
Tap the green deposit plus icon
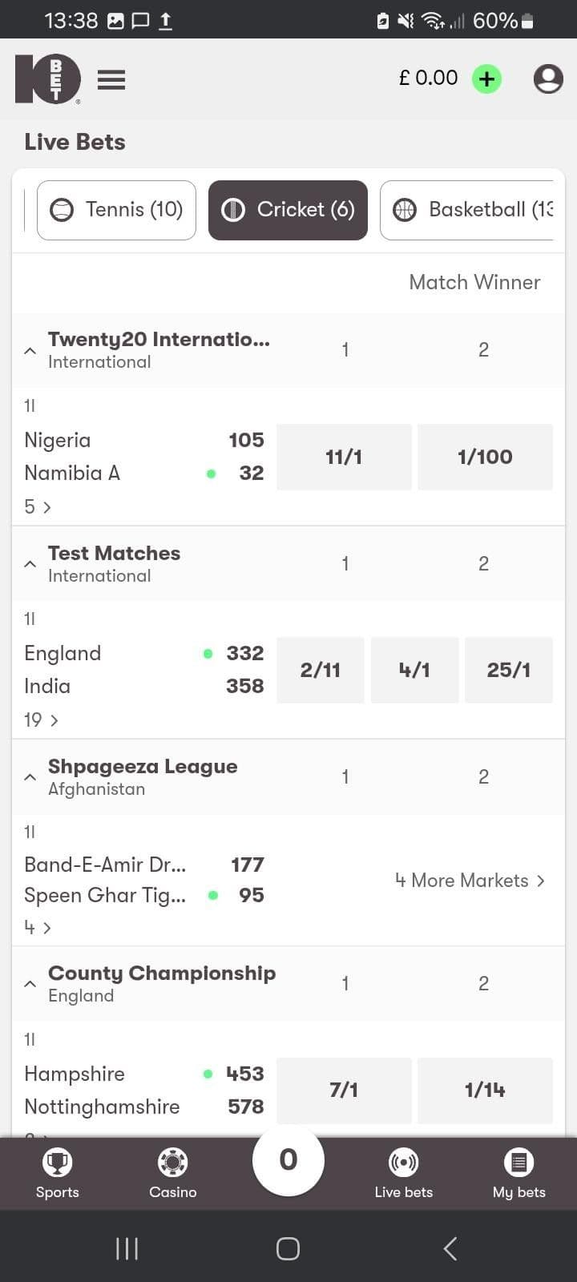point(486,79)
